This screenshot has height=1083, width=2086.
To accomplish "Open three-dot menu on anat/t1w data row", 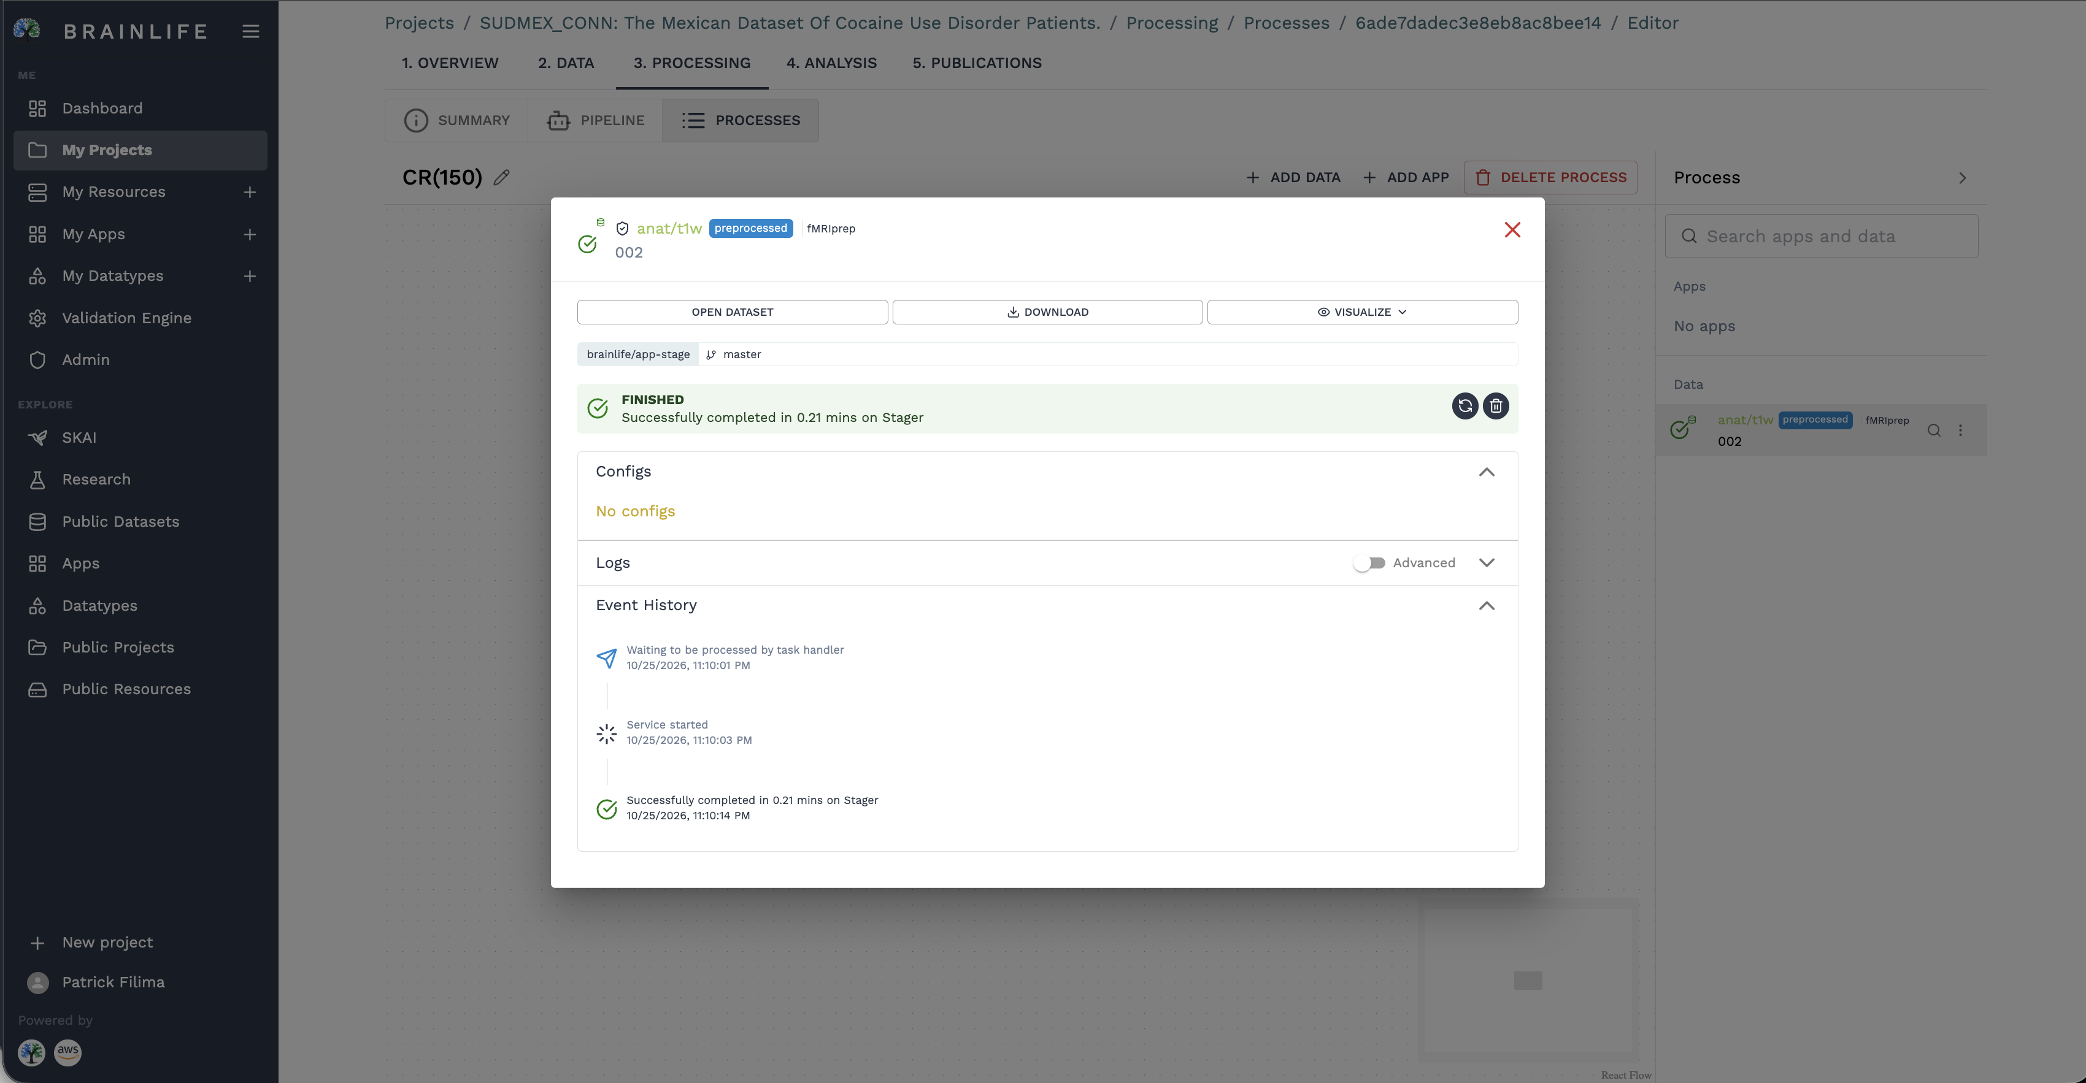I will tap(1960, 431).
